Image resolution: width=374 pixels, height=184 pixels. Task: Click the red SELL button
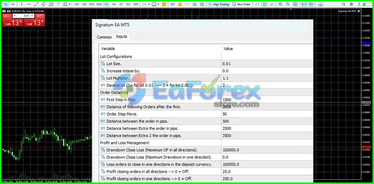7,16
